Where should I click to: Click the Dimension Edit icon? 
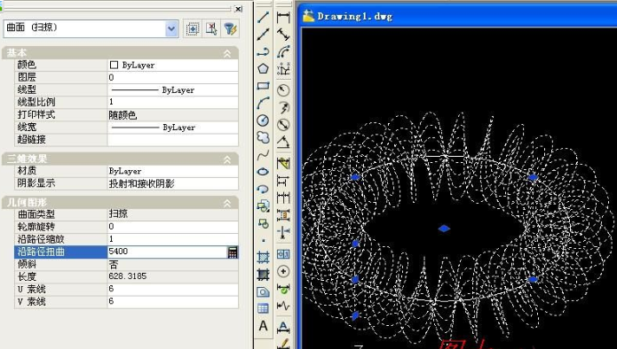pos(283,327)
